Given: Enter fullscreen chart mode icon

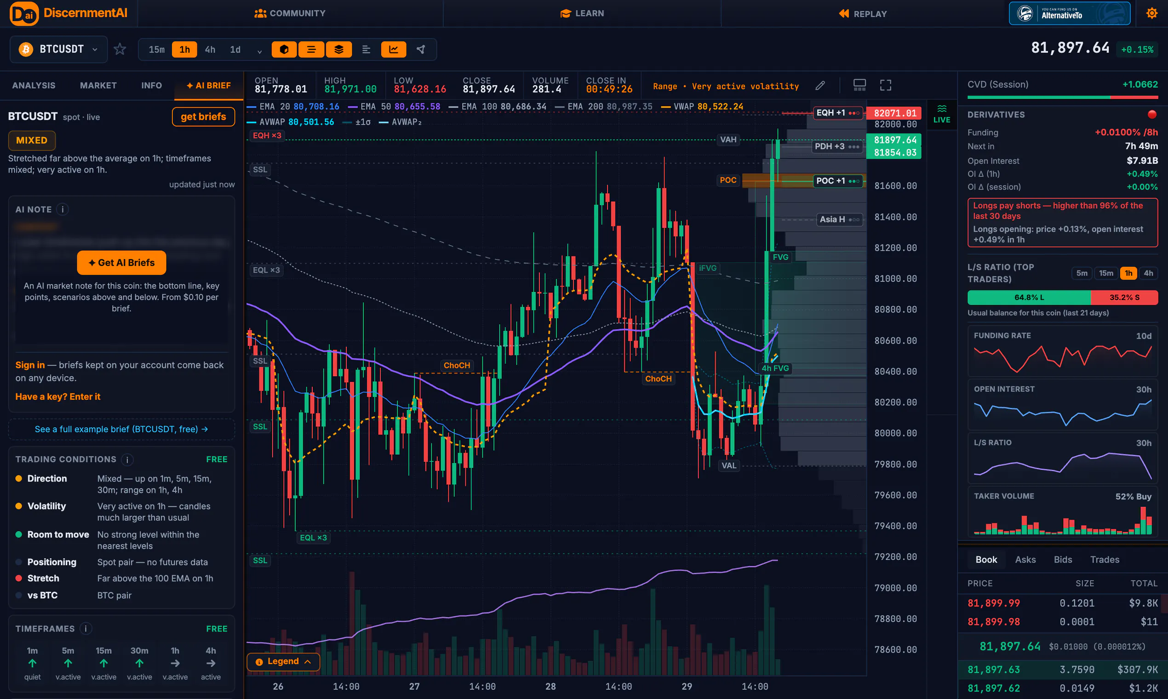Looking at the screenshot, I should pyautogui.click(x=886, y=85).
